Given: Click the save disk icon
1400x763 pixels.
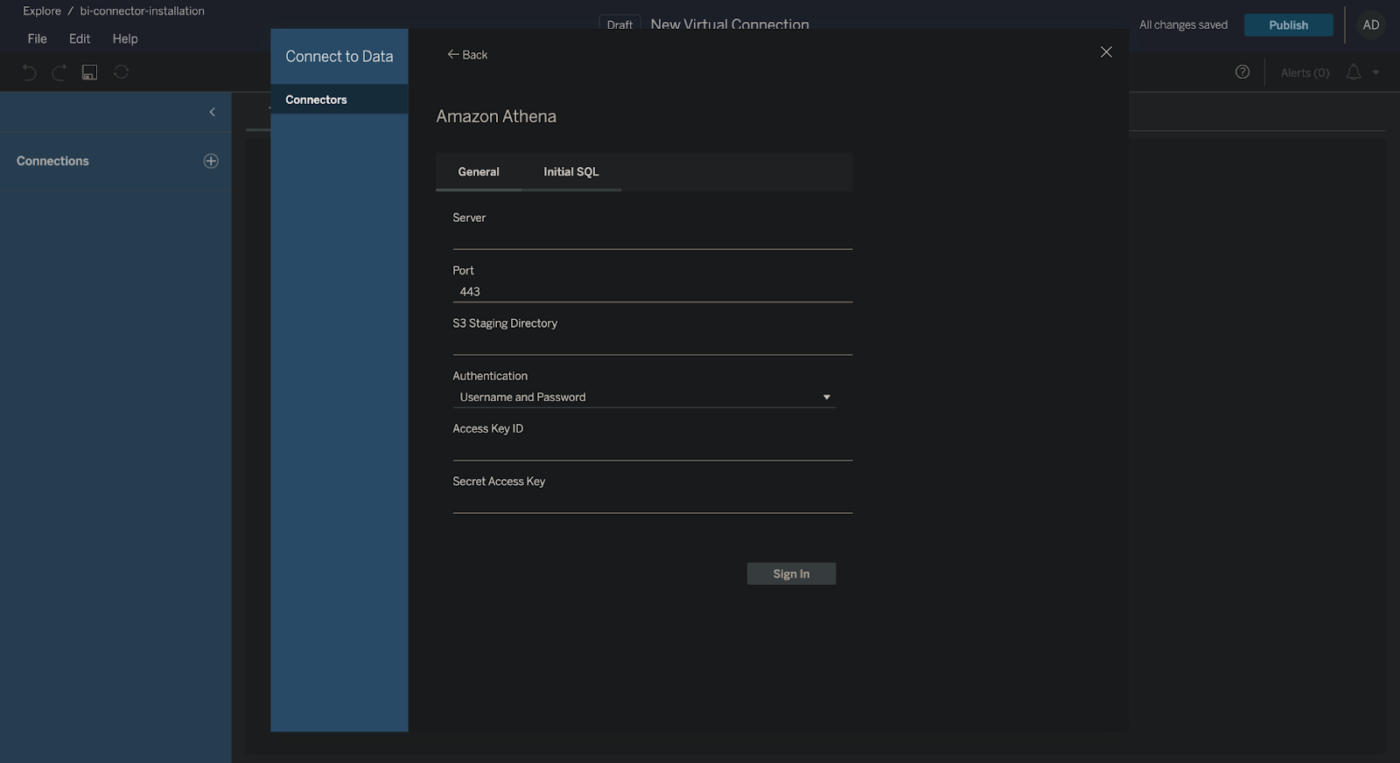Looking at the screenshot, I should coord(89,73).
